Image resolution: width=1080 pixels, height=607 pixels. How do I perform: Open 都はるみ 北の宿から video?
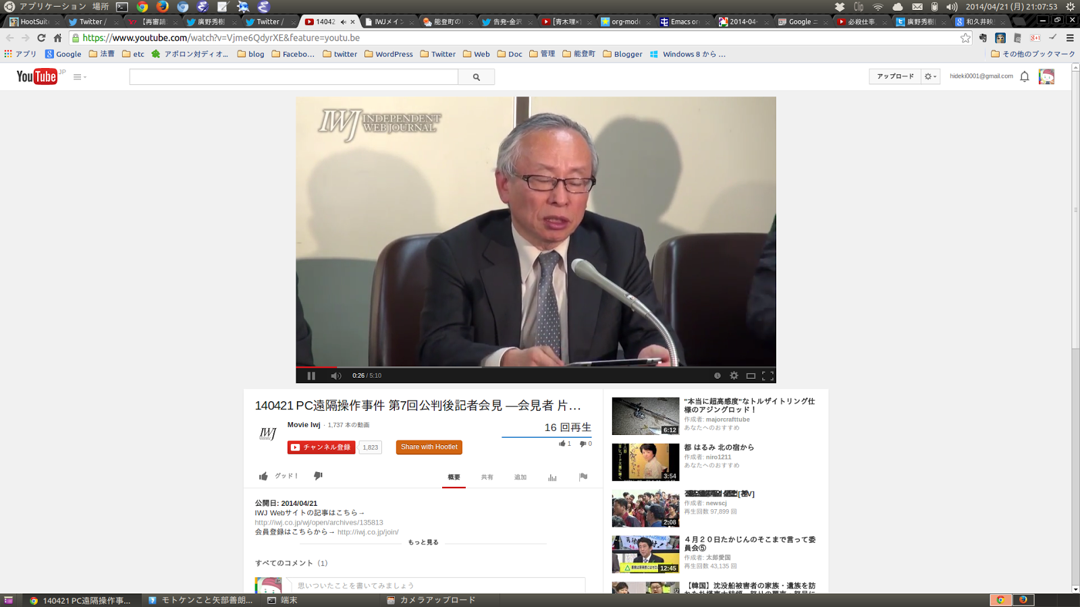pyautogui.click(x=719, y=447)
